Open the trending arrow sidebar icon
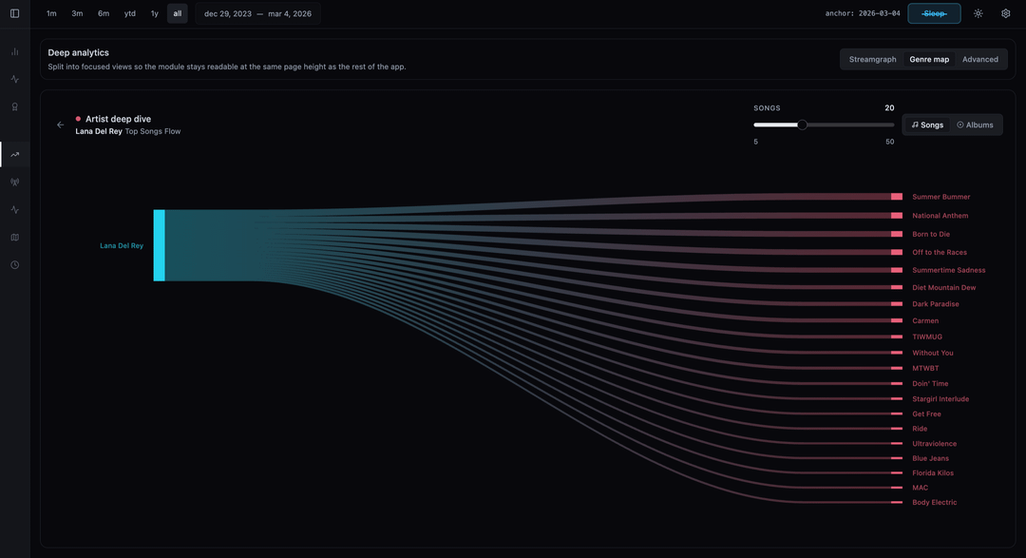The image size is (1026, 558). pyautogui.click(x=14, y=154)
